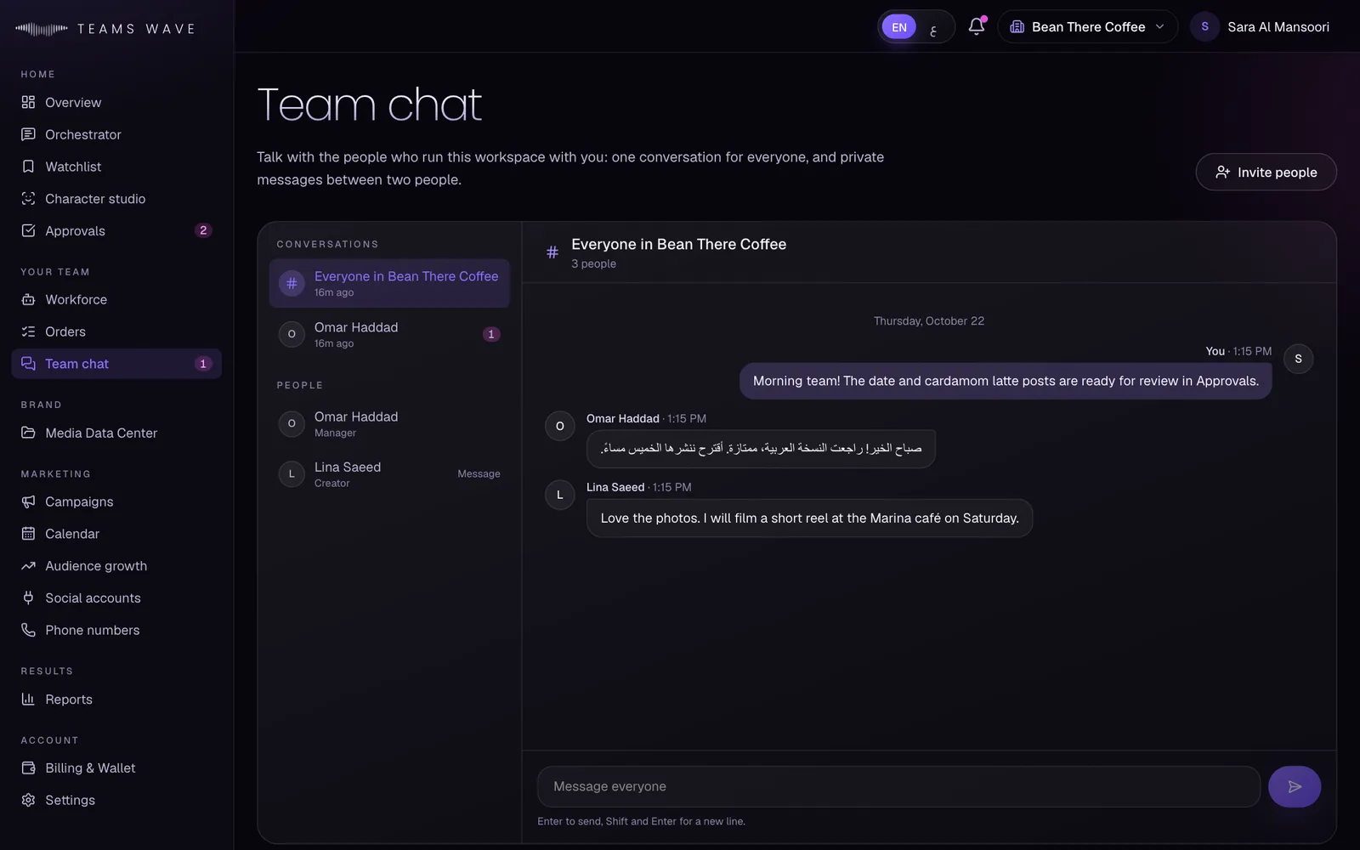This screenshot has width=1360, height=850.
Task: Open the Media Data Center folder icon
Action: point(28,433)
